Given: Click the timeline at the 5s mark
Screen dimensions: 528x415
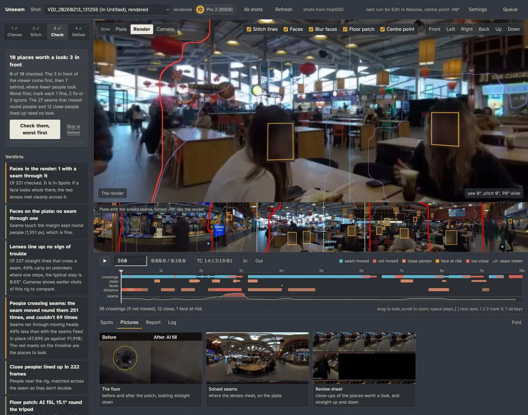Looking at the screenshot, I should (321, 271).
